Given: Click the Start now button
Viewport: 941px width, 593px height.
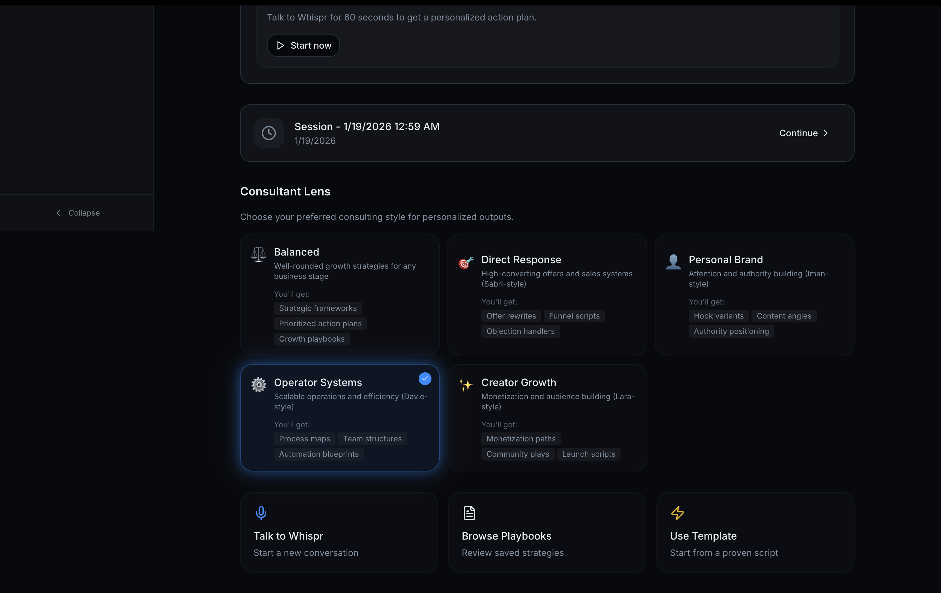Looking at the screenshot, I should (x=303, y=45).
